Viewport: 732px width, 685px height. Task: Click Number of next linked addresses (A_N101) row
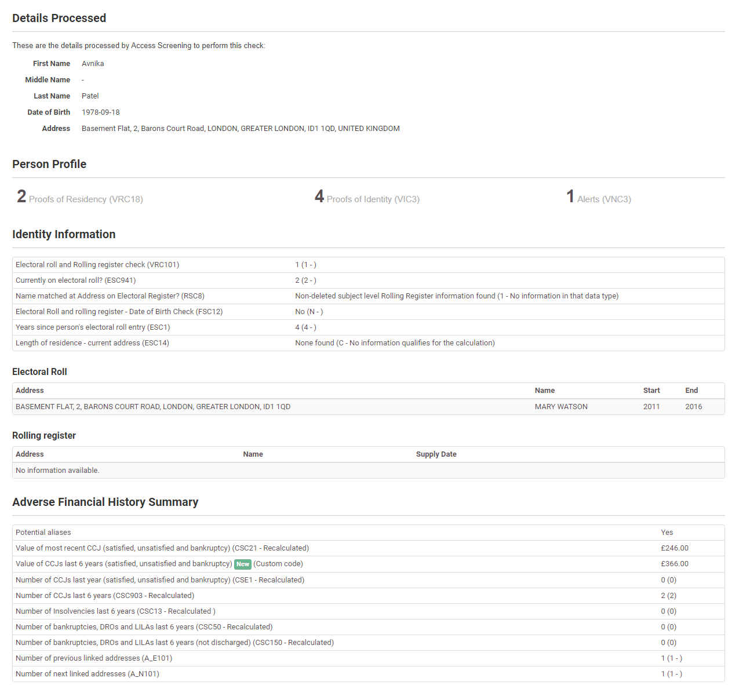point(88,674)
